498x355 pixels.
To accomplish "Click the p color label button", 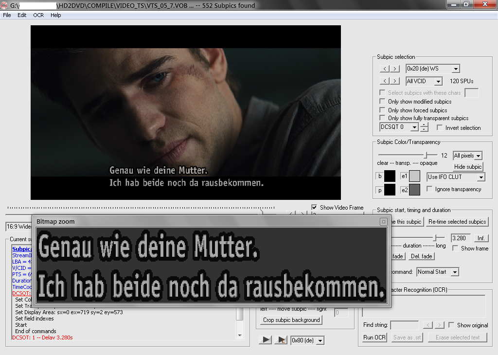I will coord(379,190).
